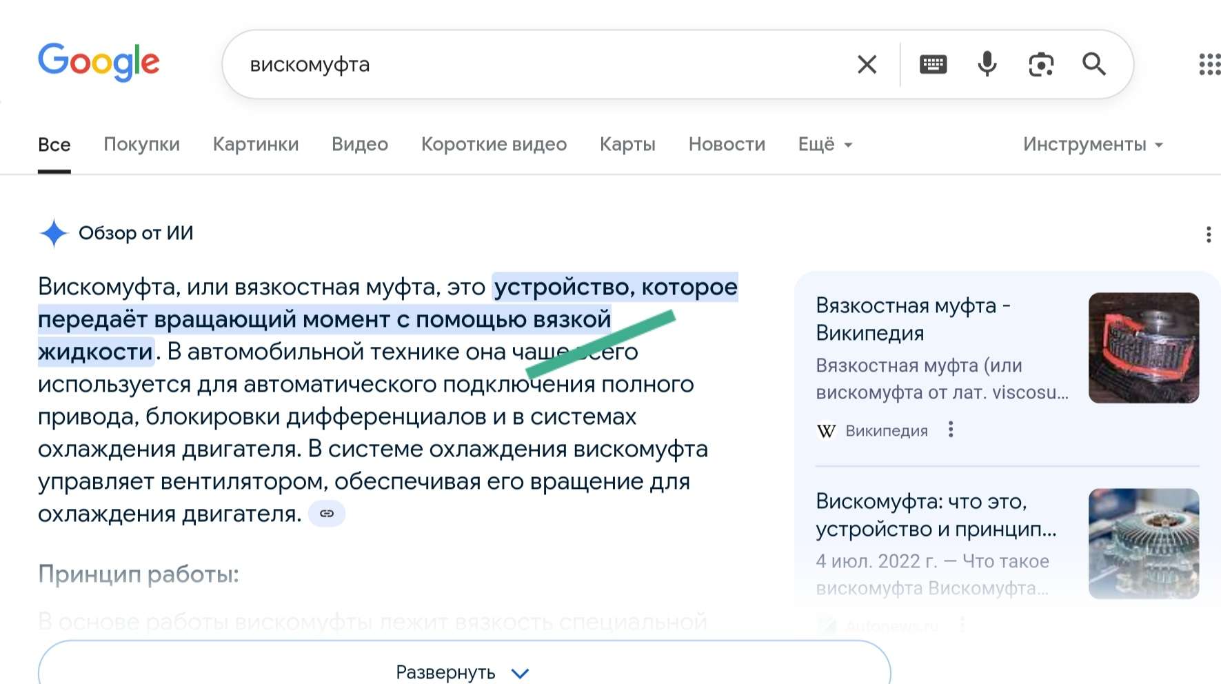This screenshot has height=684, width=1221.
Task: Open the Google apps grid
Action: [1210, 64]
